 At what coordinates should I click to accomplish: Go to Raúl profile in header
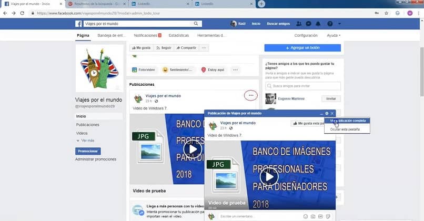[x=238, y=24]
